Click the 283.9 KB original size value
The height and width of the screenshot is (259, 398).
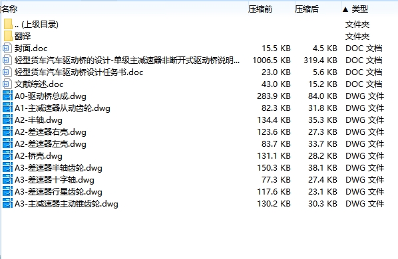pyautogui.click(x=274, y=96)
